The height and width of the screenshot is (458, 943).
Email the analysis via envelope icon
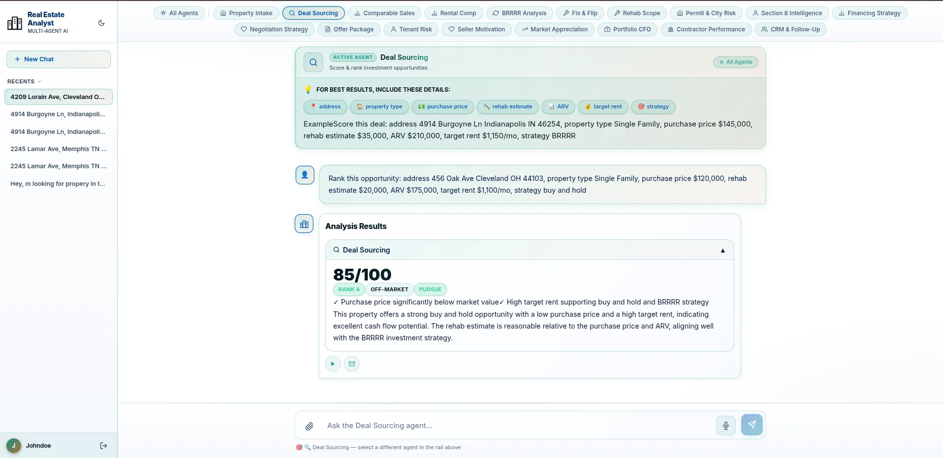pos(352,364)
